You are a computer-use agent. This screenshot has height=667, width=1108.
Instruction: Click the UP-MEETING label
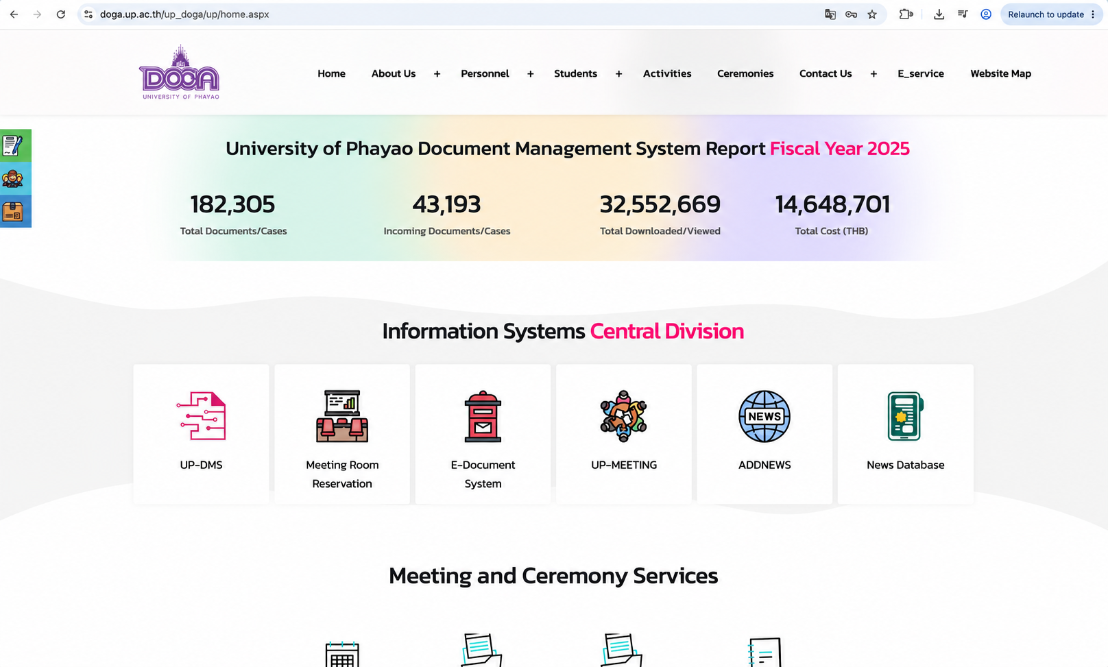(x=624, y=465)
